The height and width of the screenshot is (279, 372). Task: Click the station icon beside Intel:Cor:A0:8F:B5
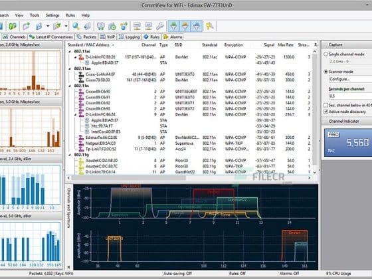pos(87,132)
